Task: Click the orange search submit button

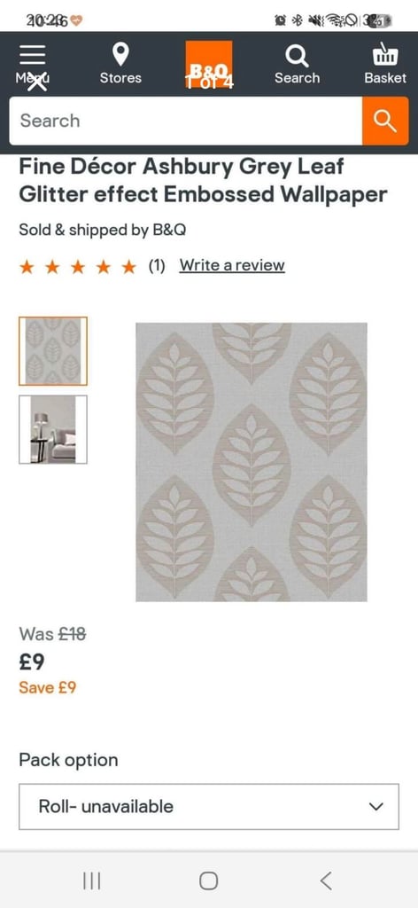Action: click(x=385, y=121)
